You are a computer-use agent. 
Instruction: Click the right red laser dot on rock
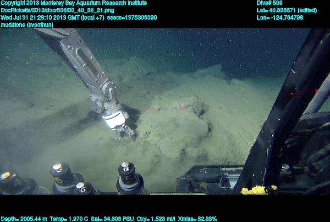pyautogui.click(x=182, y=110)
